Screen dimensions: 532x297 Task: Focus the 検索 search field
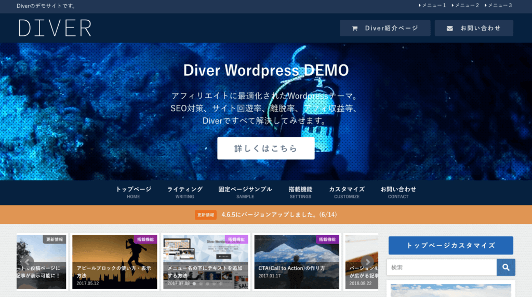click(x=442, y=267)
